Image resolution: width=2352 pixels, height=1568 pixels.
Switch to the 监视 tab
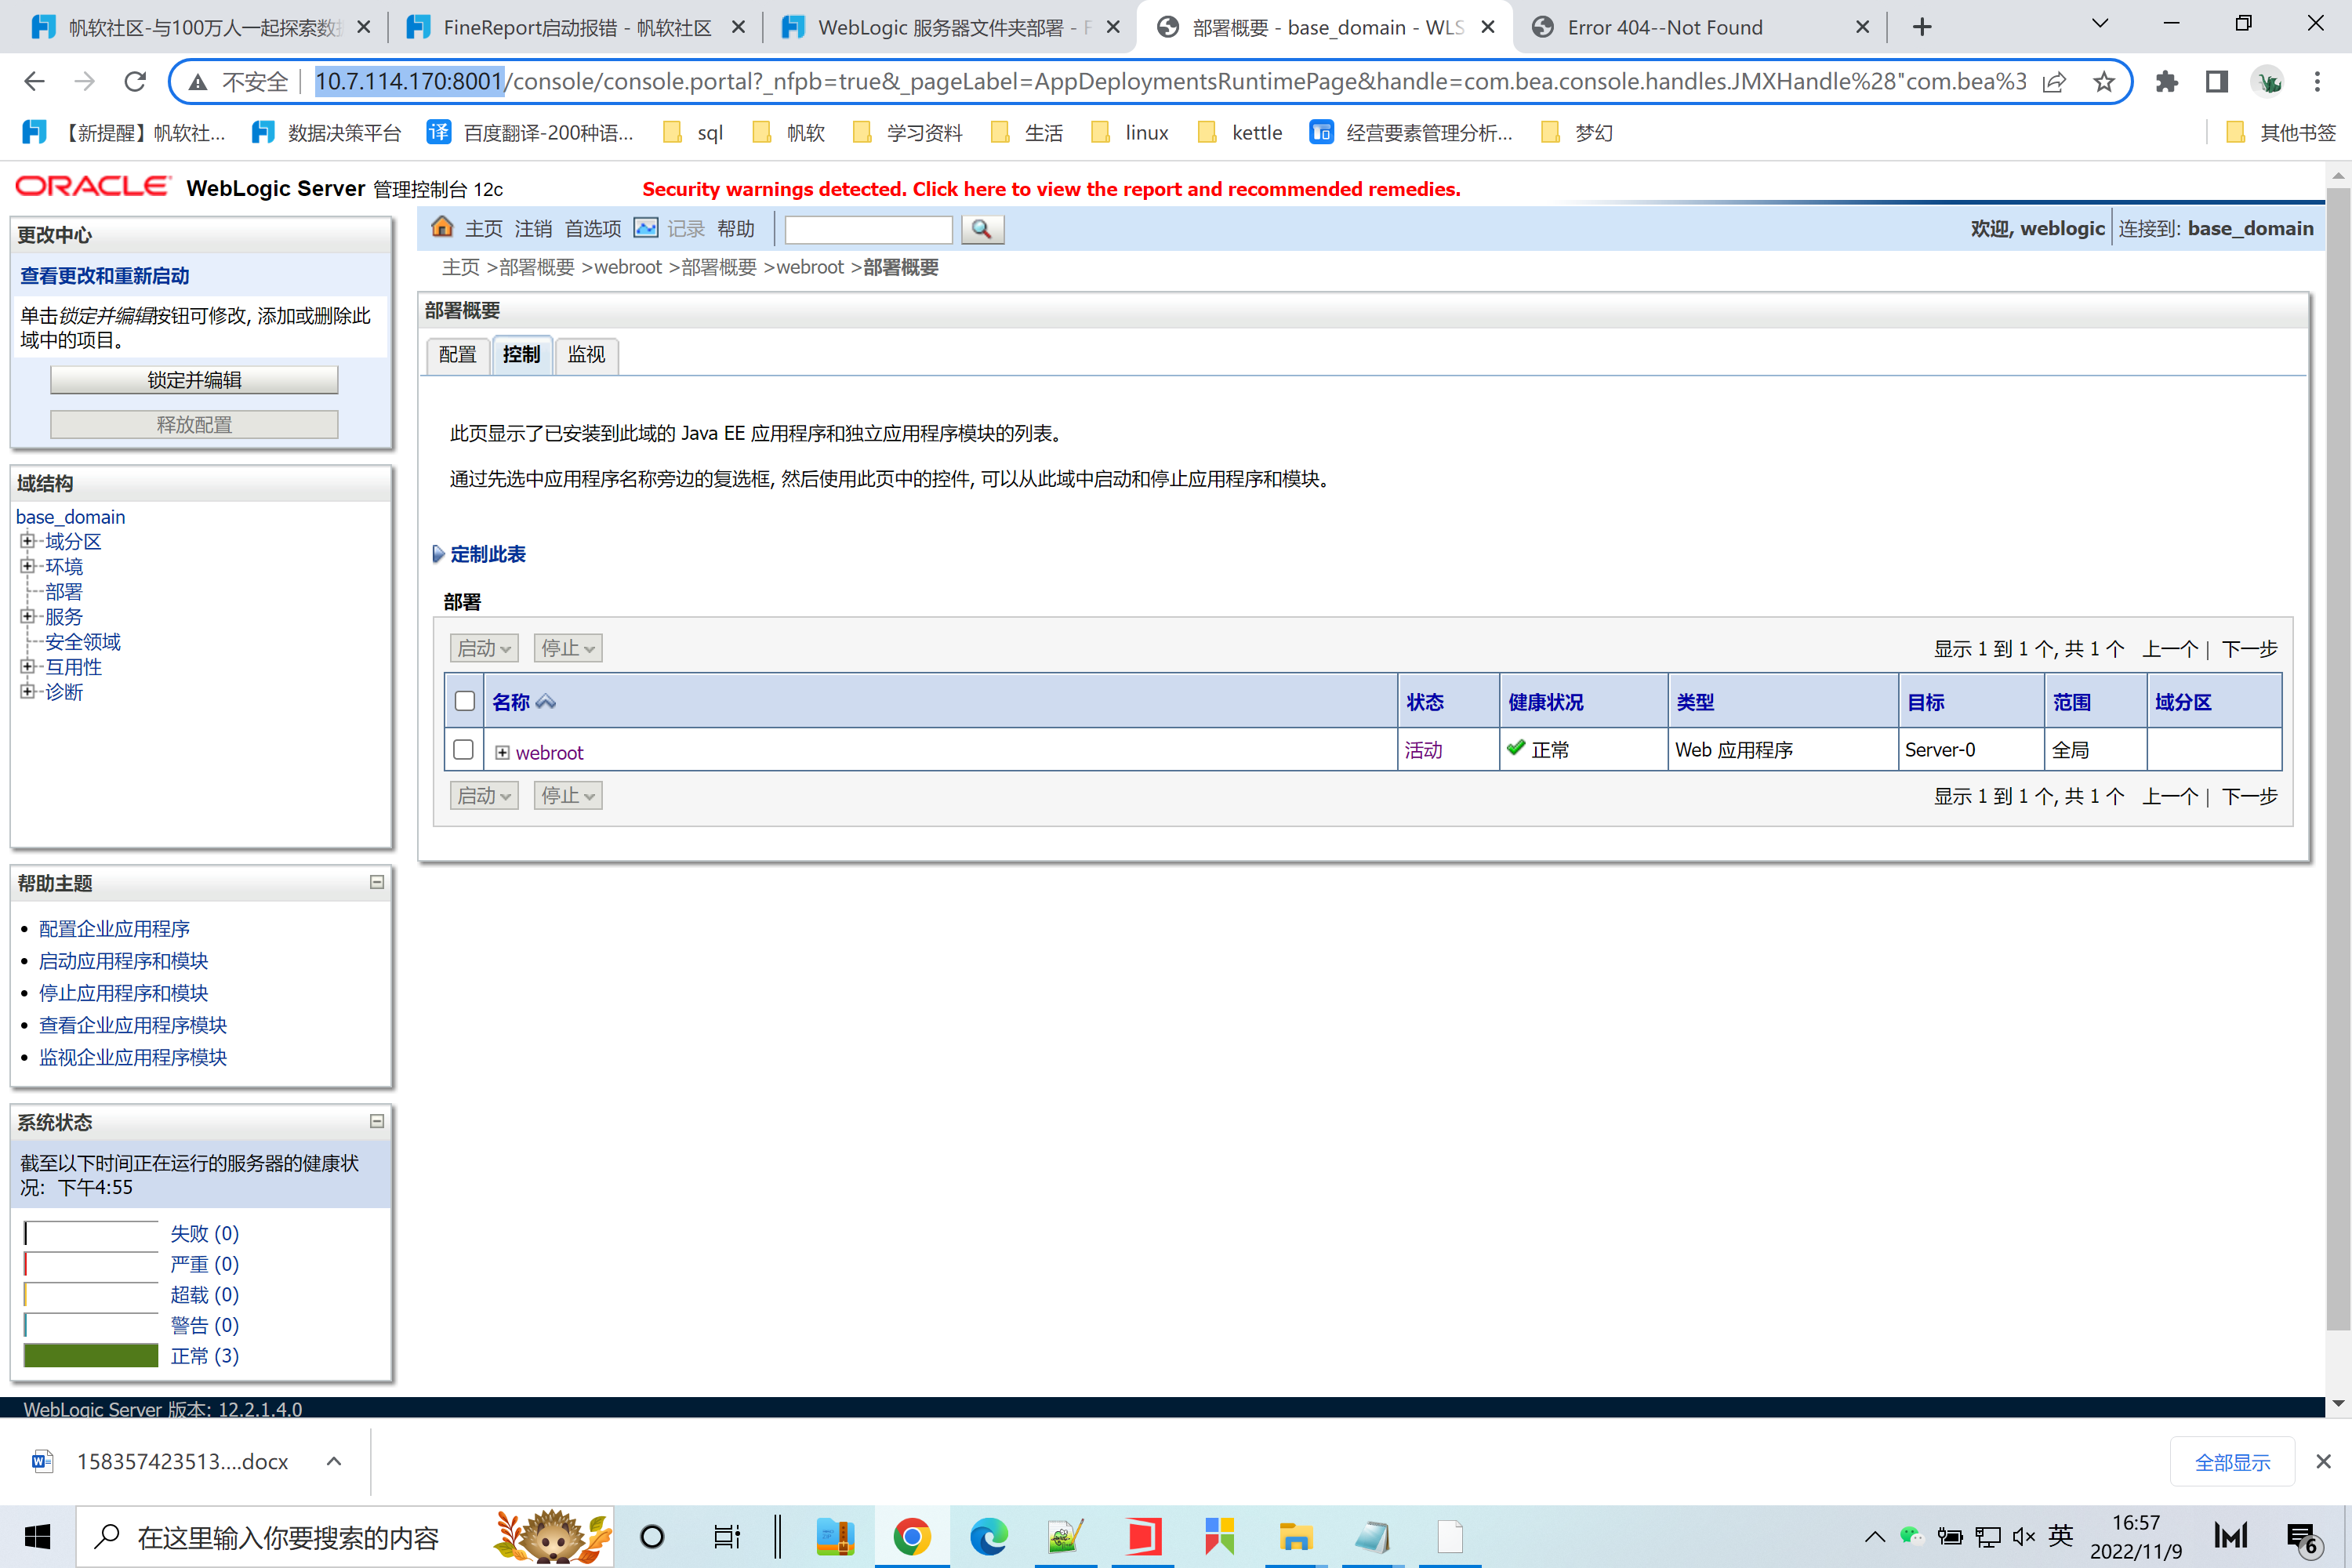[x=587, y=355]
